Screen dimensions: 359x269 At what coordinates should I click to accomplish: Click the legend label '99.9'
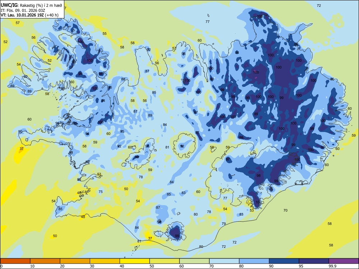332,266
